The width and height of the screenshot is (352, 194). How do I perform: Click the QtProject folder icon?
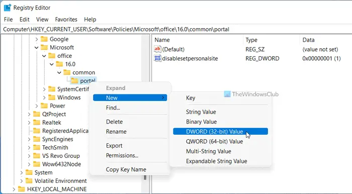[37, 114]
